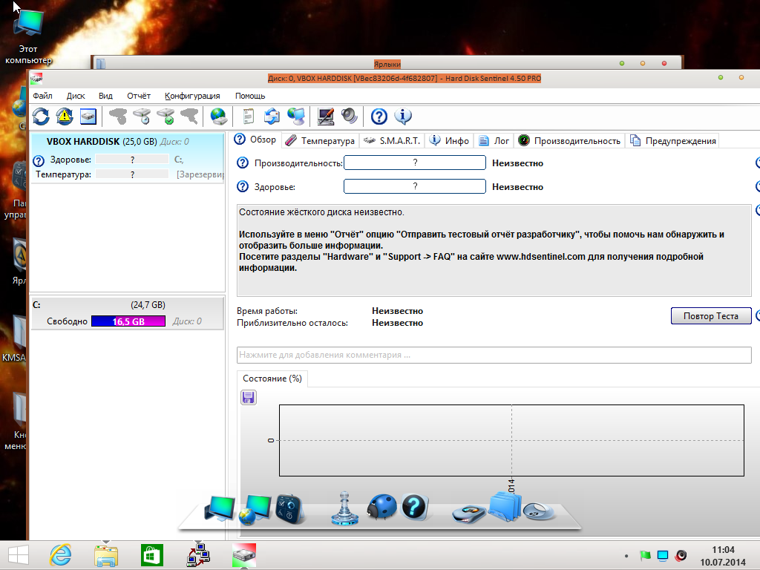Viewport: 760px width, 570px height.
Task: Launch Internet Explorer from the taskbar
Action: point(61,555)
